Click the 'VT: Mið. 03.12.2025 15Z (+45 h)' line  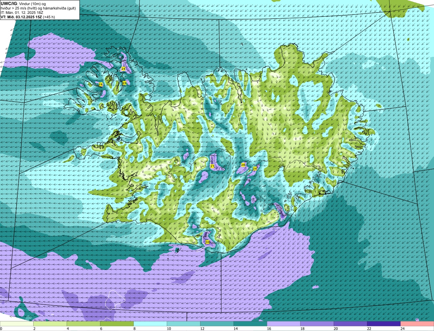28,17
